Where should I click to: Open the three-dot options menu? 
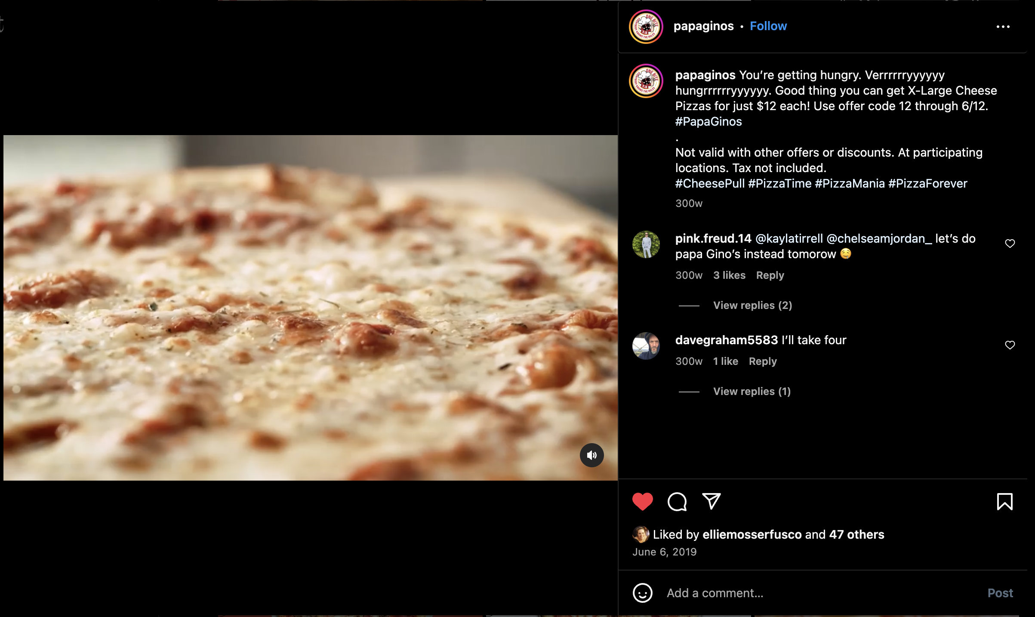point(1003,27)
